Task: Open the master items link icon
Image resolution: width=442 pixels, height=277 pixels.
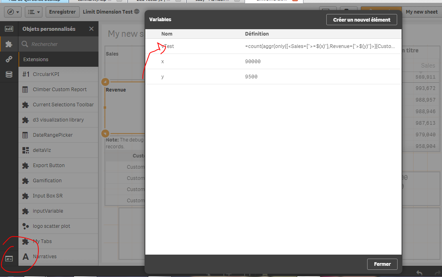Action: pos(9,59)
